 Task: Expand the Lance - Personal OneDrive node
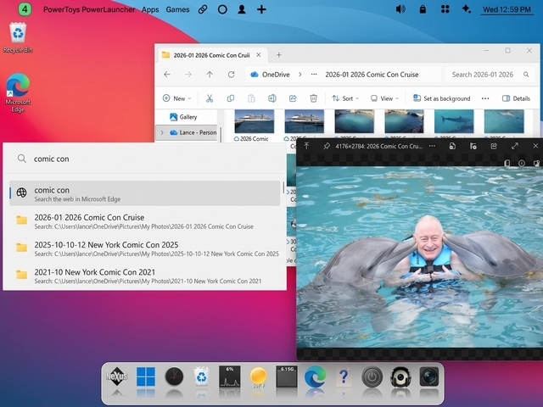[162, 132]
